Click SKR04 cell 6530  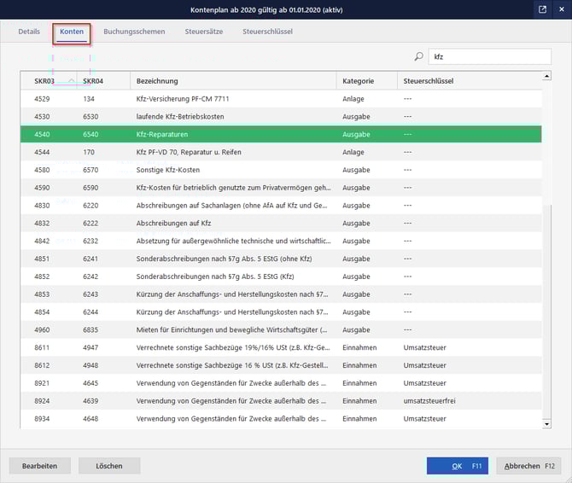pyautogui.click(x=90, y=117)
